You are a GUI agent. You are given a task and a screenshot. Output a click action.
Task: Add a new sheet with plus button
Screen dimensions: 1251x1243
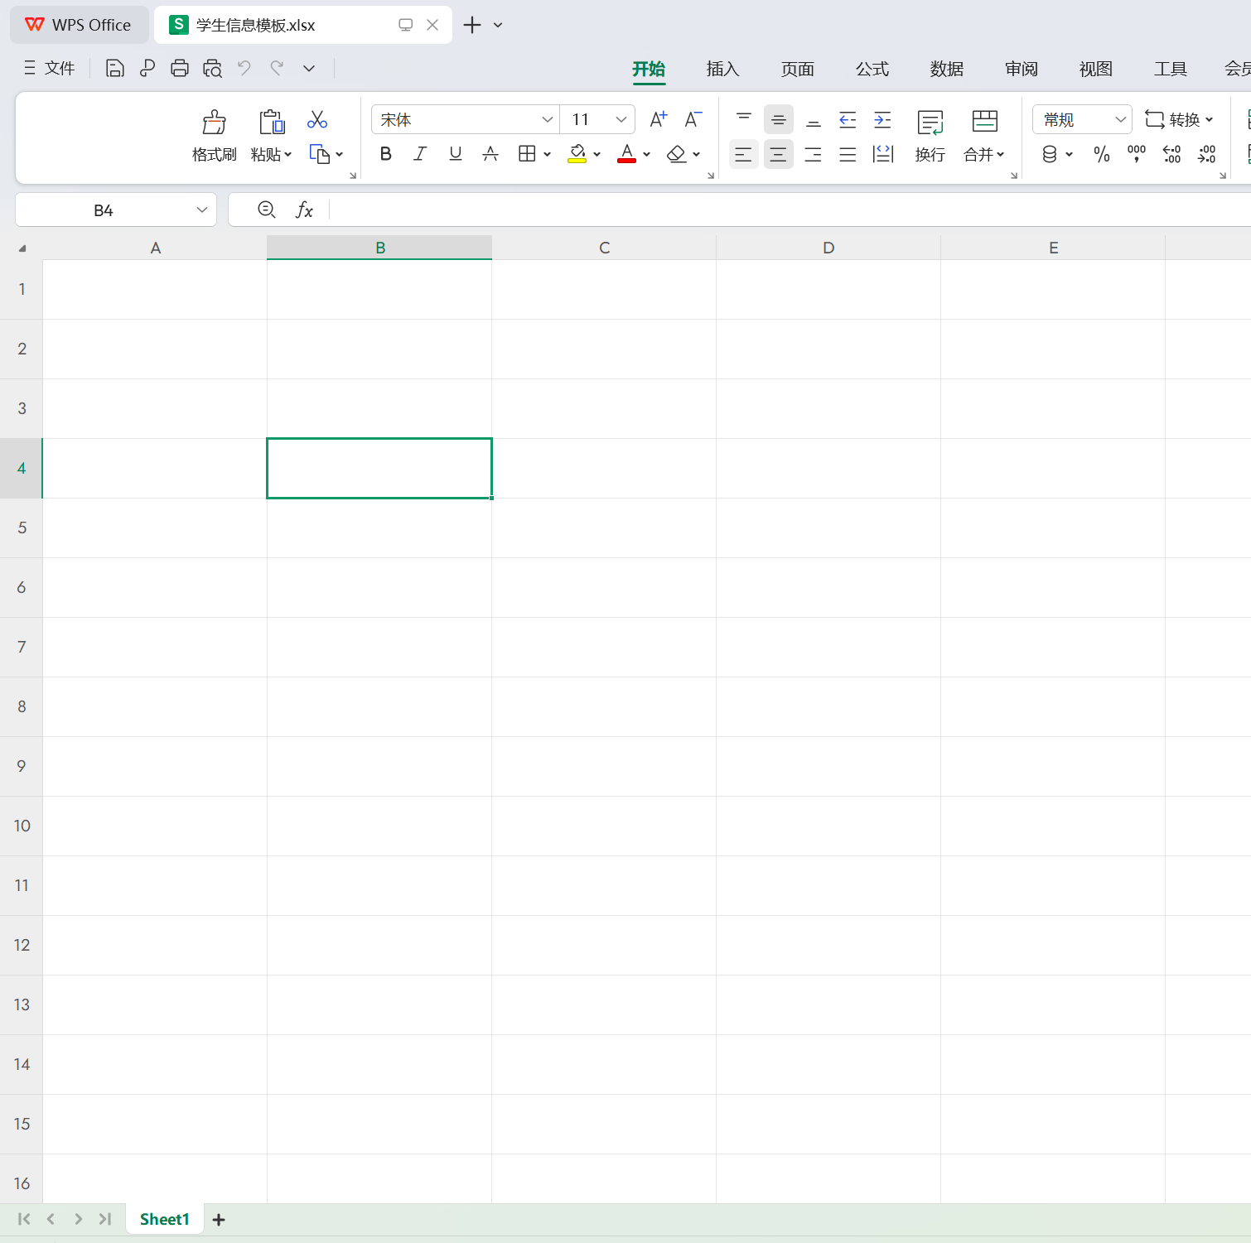point(219,1219)
